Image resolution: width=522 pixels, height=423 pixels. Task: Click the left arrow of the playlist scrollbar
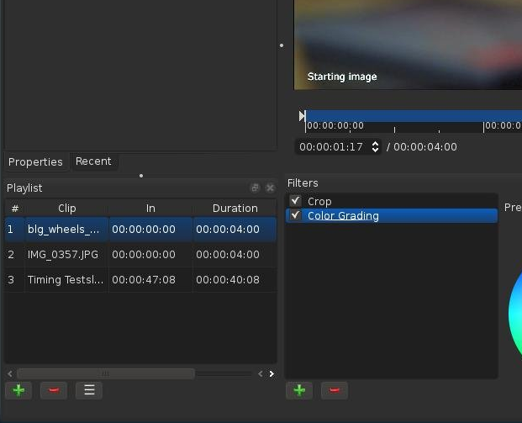(x=10, y=373)
